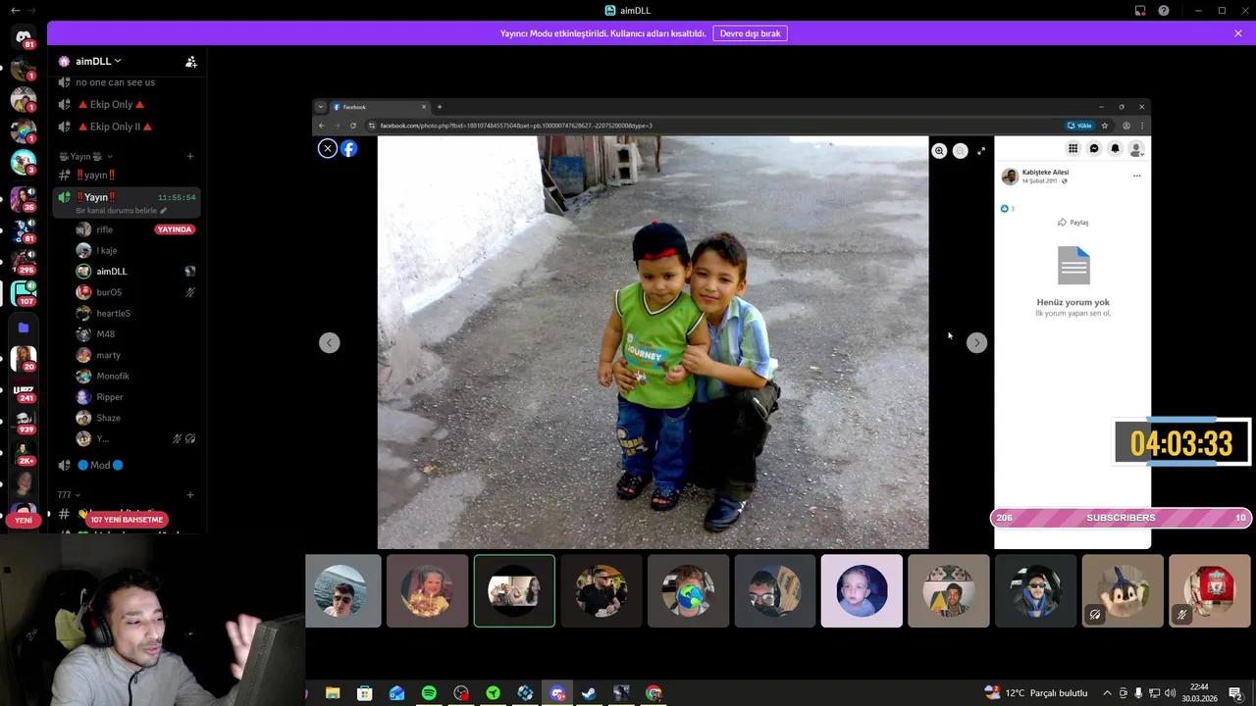Zoom in on the Facebook photo
1256x706 pixels.
(x=939, y=151)
